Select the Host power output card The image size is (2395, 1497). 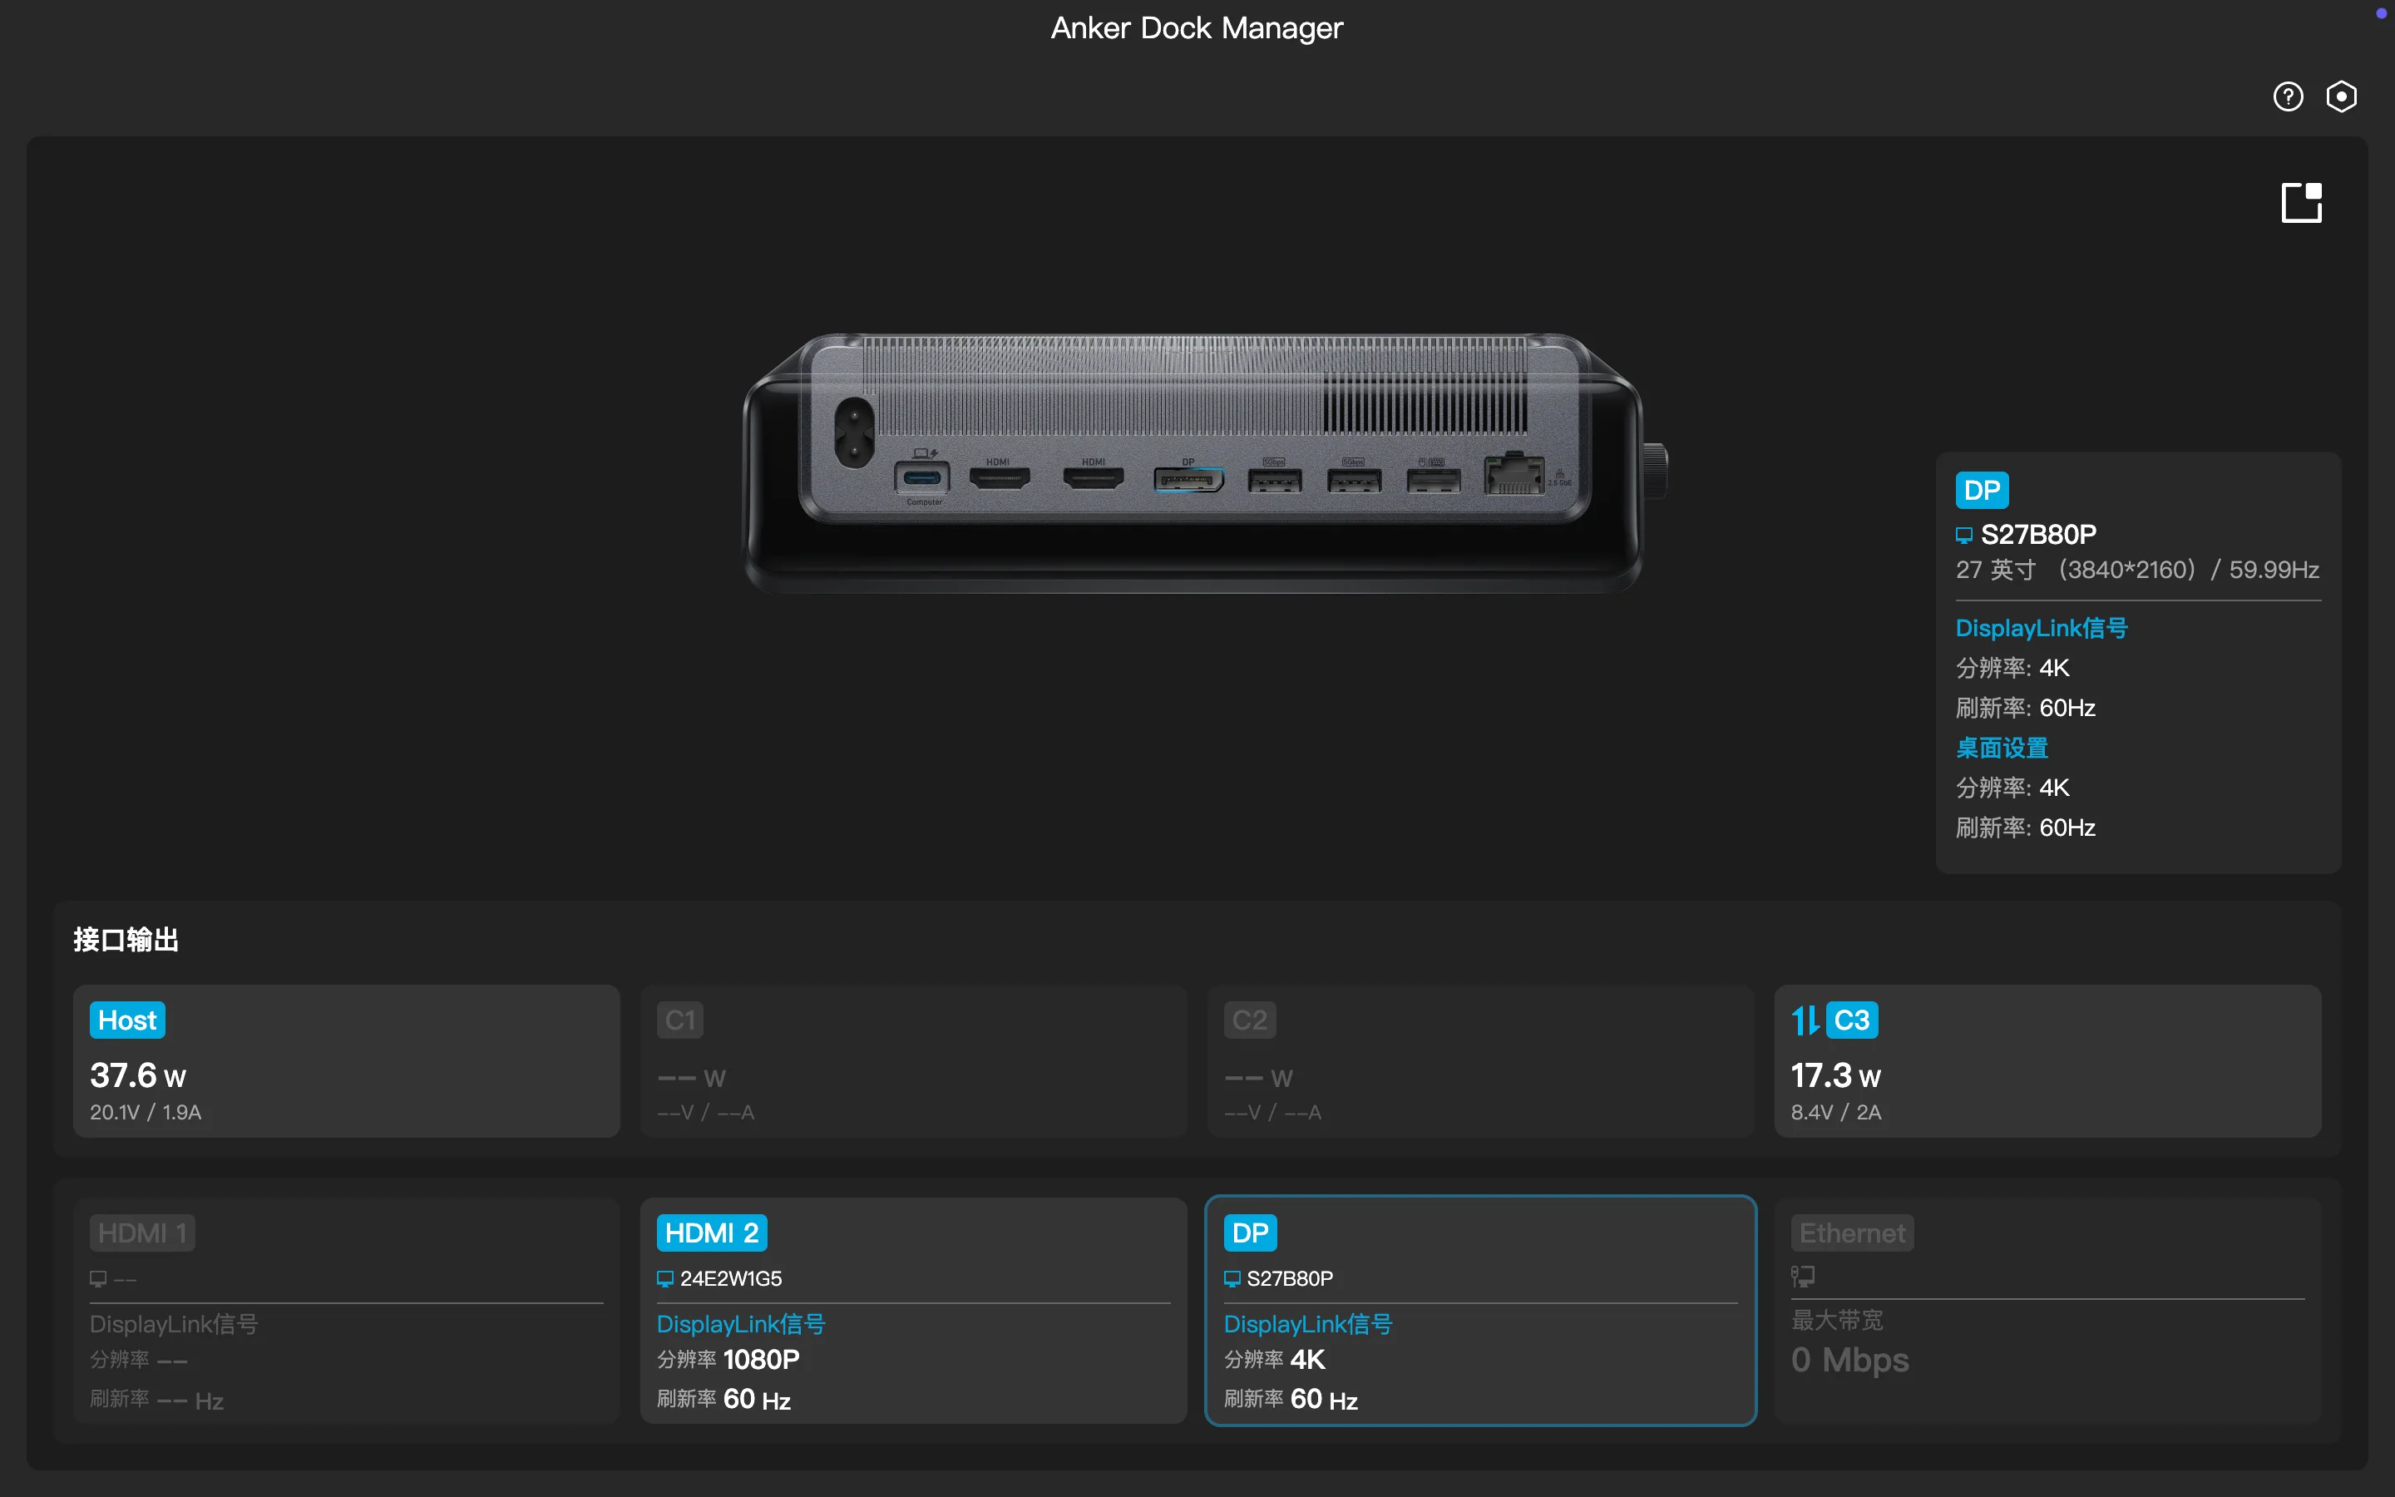[x=347, y=1060]
